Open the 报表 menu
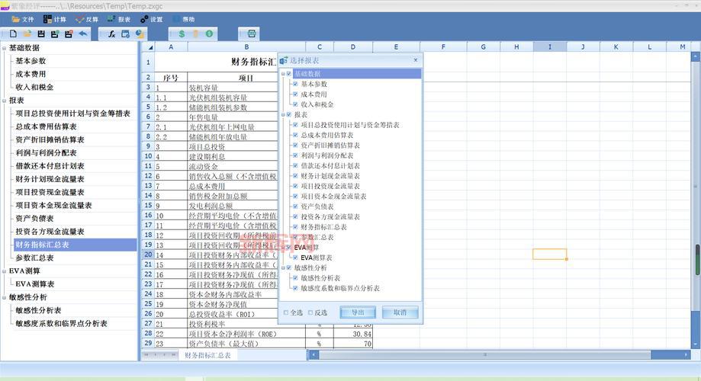The height and width of the screenshot is (381, 701). click(x=119, y=19)
